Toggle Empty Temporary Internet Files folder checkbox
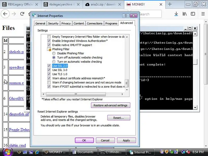208x156 pixels. [49, 36]
